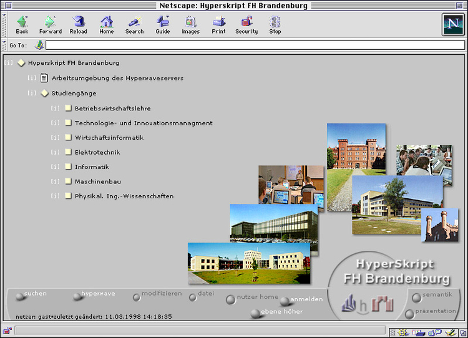Open Composer from the component bar
468x338 pixels.
(x=451, y=332)
